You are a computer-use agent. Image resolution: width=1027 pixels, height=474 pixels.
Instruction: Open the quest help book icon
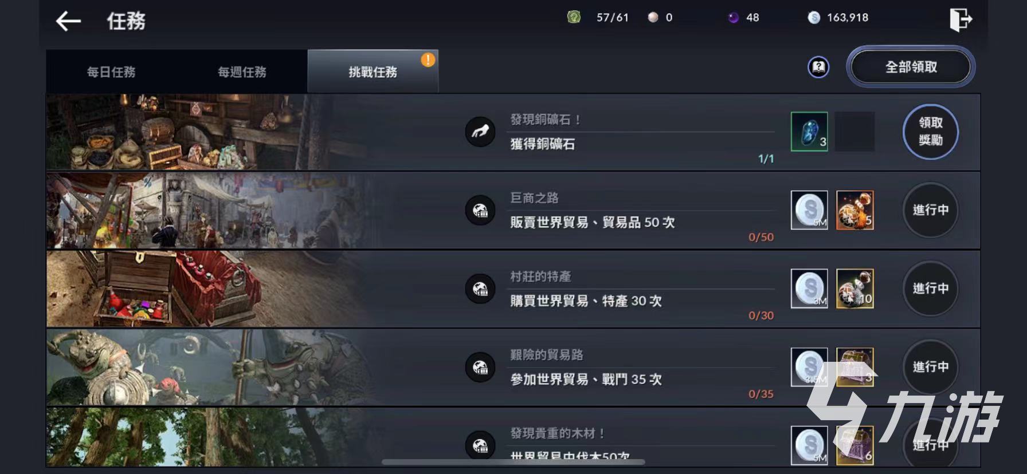818,68
